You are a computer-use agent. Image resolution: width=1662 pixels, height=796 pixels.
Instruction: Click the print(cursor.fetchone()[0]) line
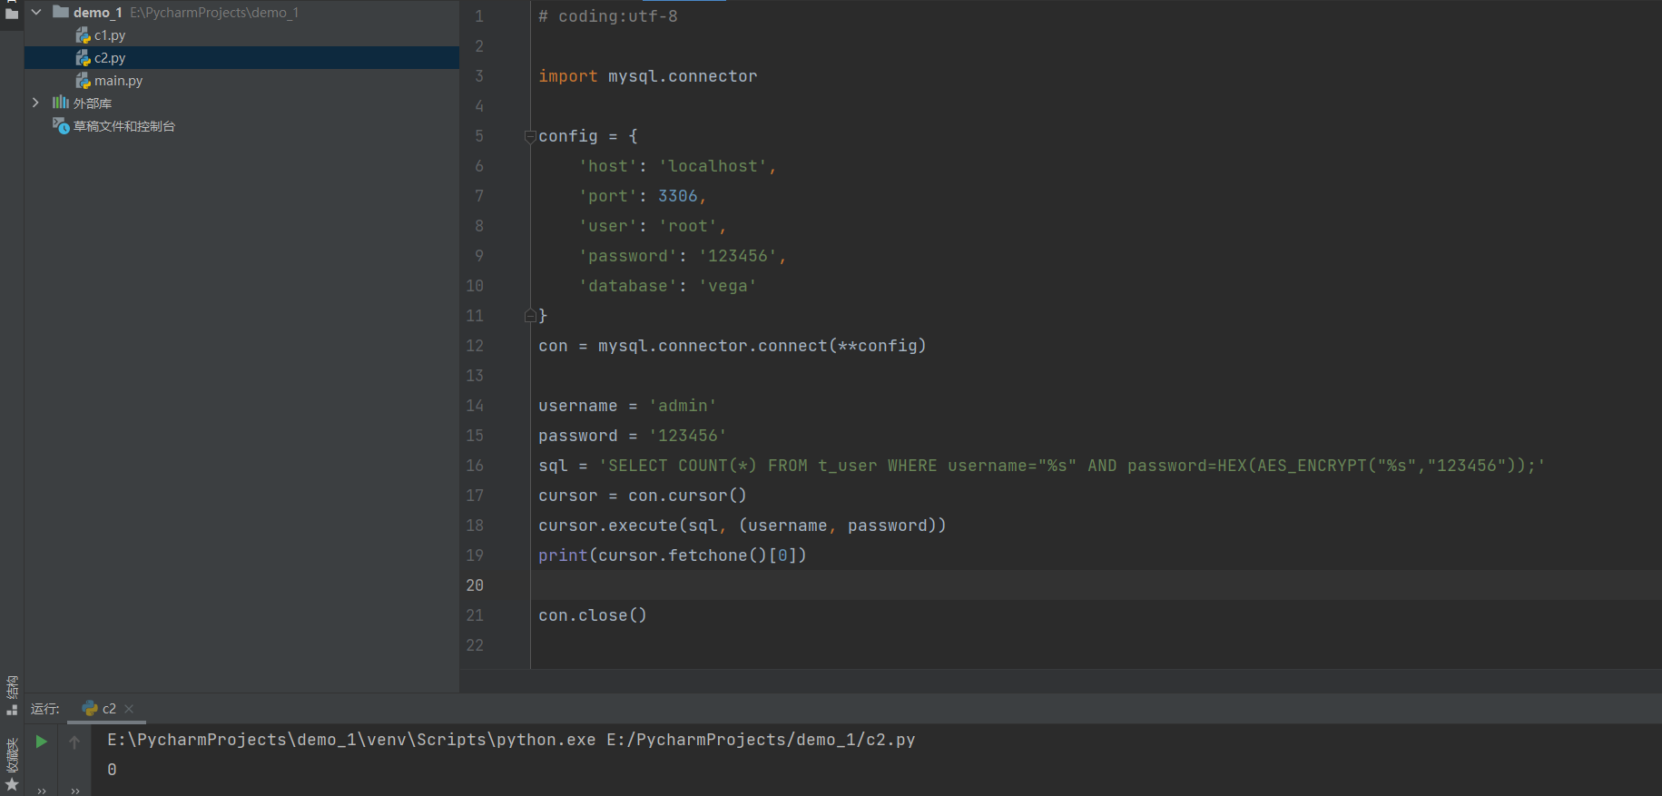pos(673,555)
